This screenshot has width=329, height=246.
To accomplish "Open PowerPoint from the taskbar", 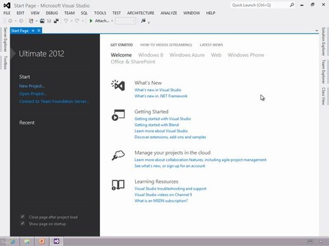I will pos(42,241).
